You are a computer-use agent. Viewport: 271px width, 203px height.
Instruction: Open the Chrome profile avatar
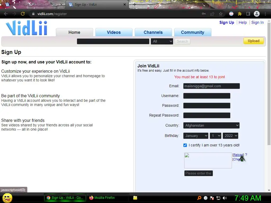(257, 14)
